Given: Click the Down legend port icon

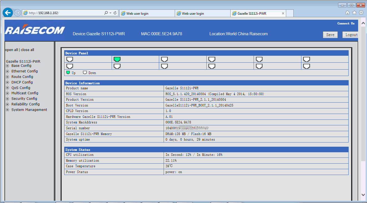Looking at the screenshot, I should (85, 72).
